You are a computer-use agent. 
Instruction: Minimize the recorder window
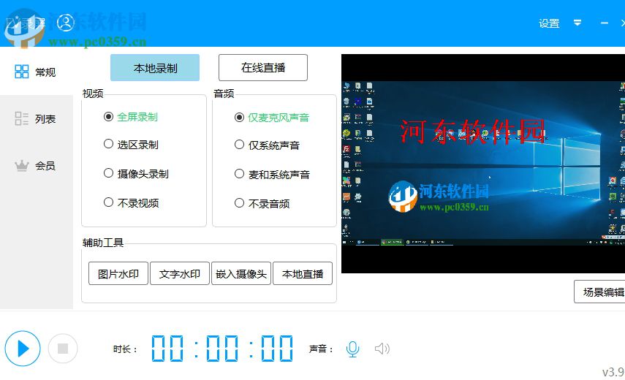(x=605, y=23)
